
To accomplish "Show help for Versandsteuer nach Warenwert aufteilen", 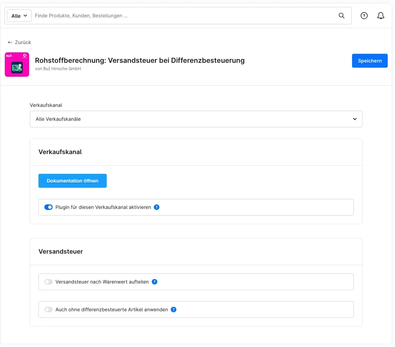I will 155,282.
